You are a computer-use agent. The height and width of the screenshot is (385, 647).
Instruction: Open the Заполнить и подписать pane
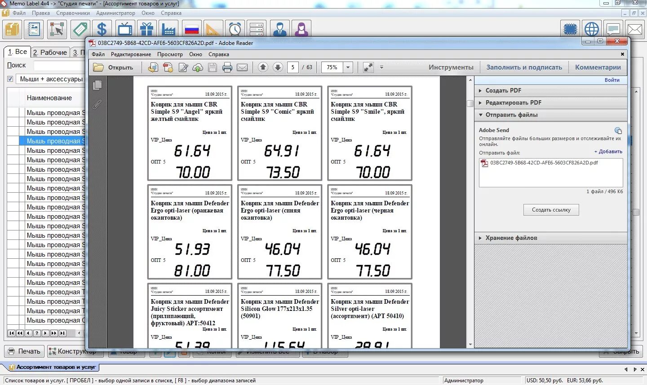tap(524, 67)
